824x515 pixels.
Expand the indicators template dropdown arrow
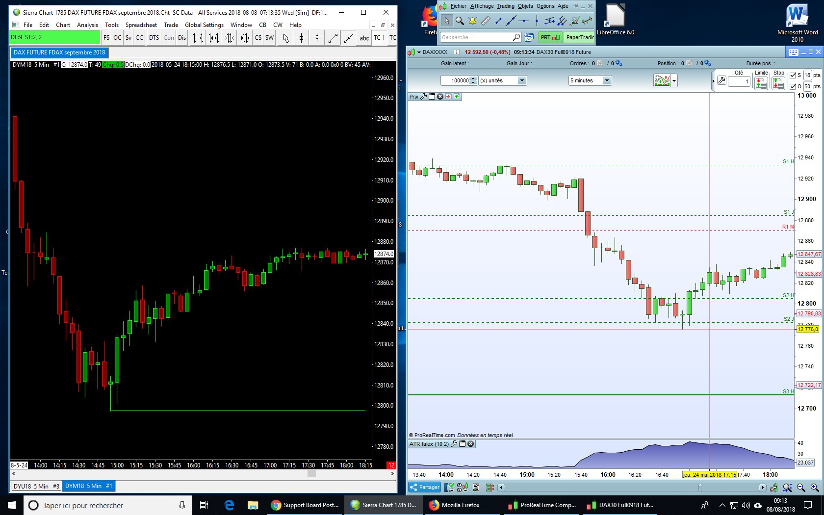click(x=674, y=80)
